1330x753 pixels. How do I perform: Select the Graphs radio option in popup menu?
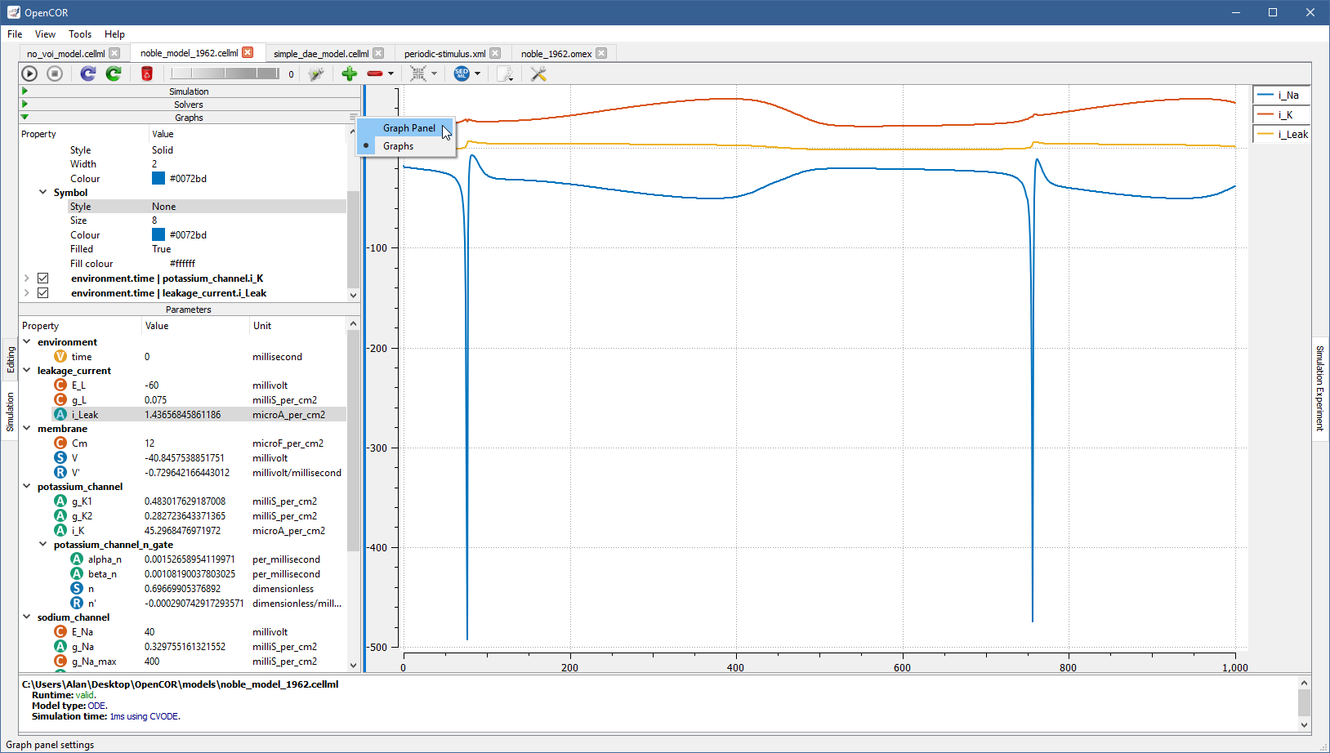[398, 146]
